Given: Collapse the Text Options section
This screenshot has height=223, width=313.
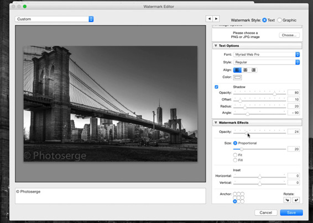Looking at the screenshot, I should tap(216, 46).
